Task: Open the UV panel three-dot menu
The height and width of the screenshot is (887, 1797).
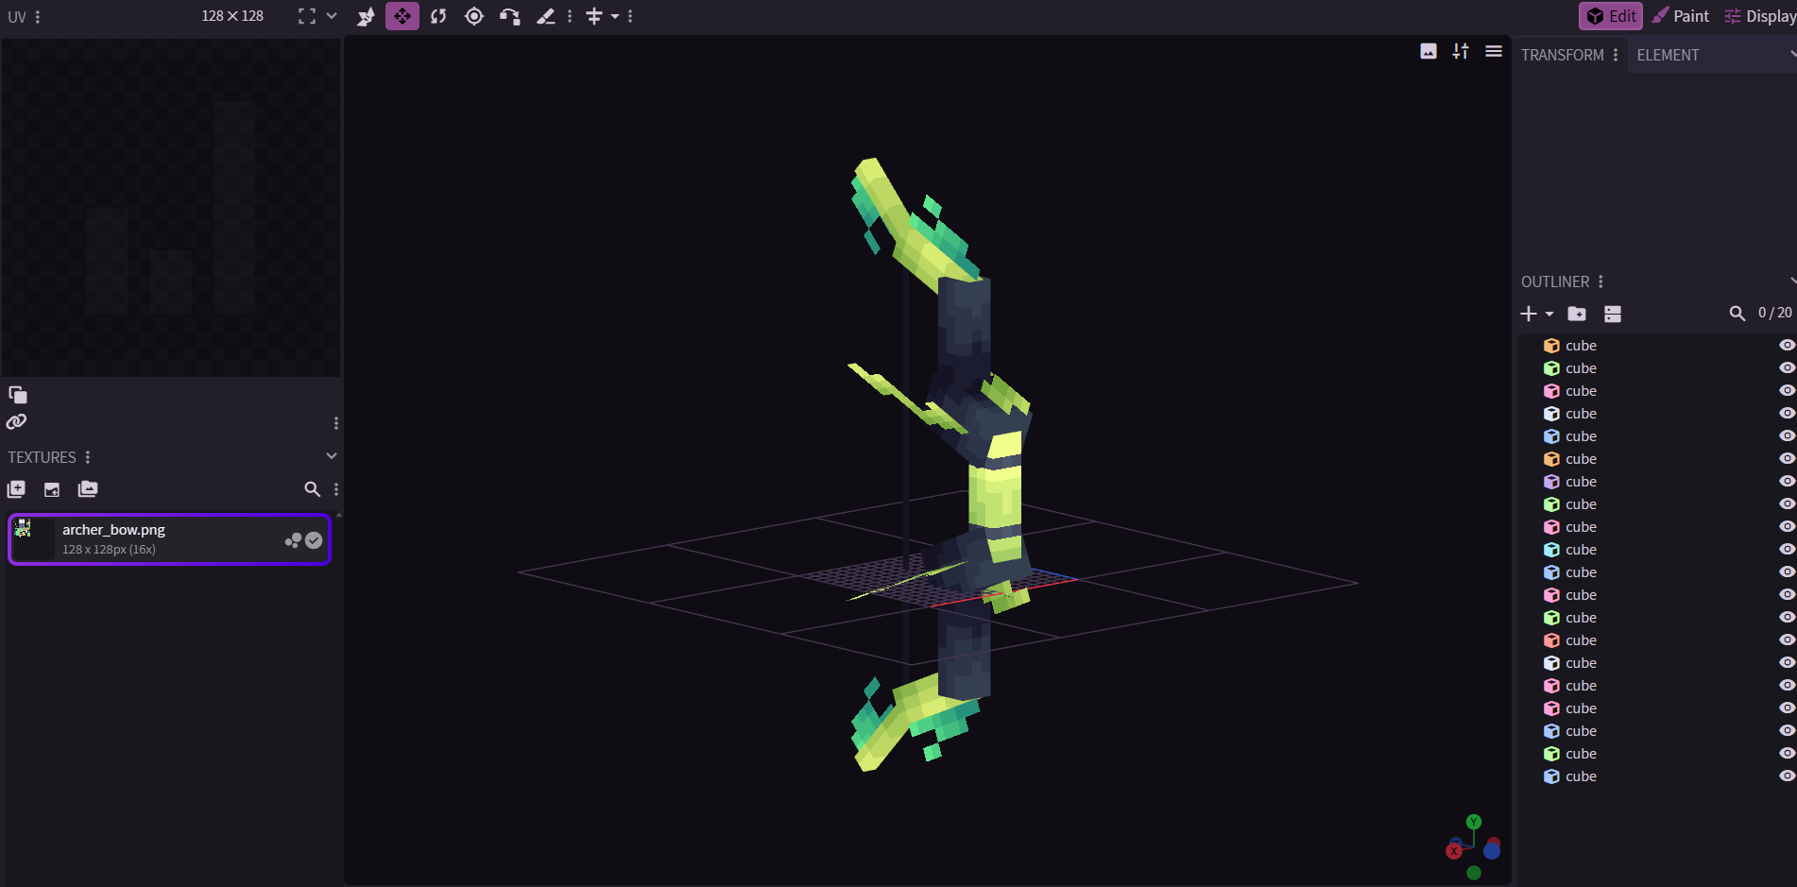Action: tap(38, 17)
